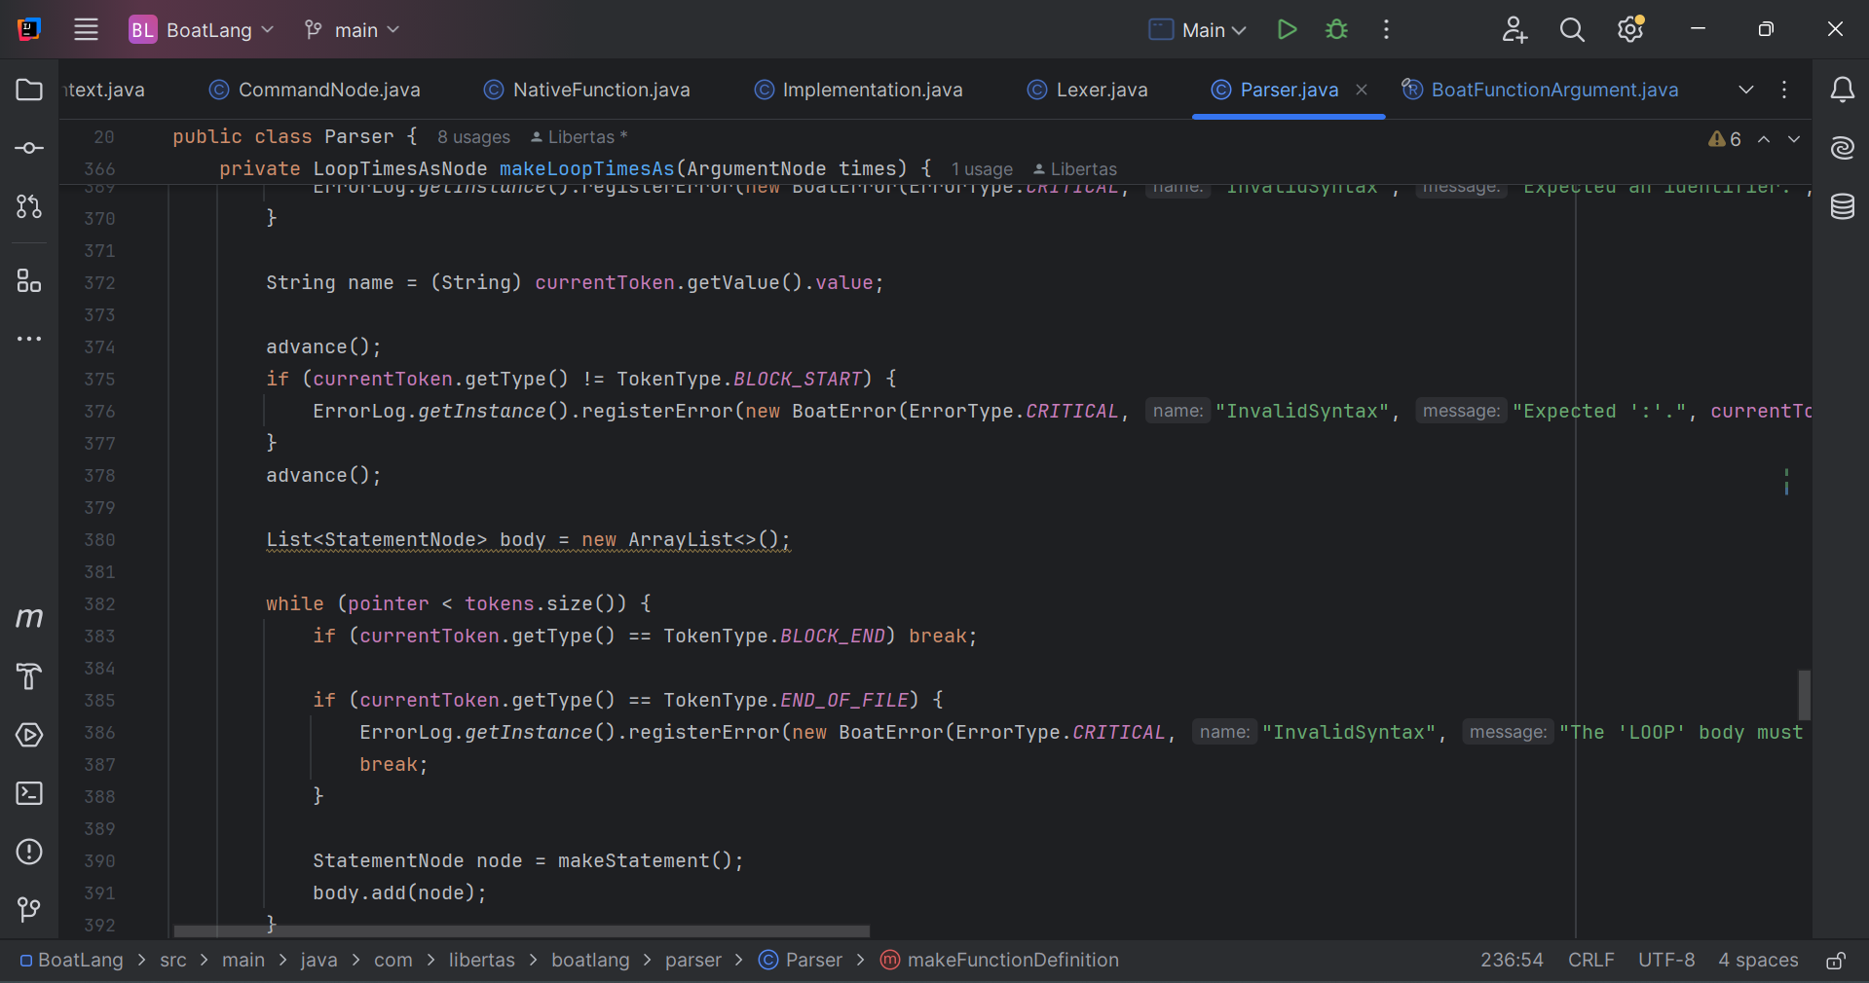Open Git tool window
The image size is (1869, 983).
[x=29, y=909]
